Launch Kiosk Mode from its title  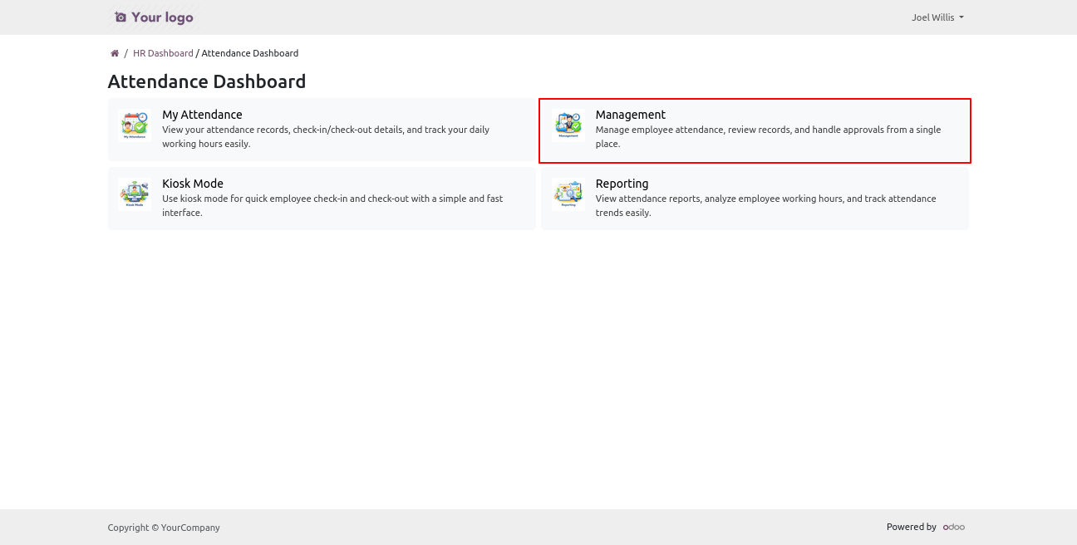[x=192, y=184]
